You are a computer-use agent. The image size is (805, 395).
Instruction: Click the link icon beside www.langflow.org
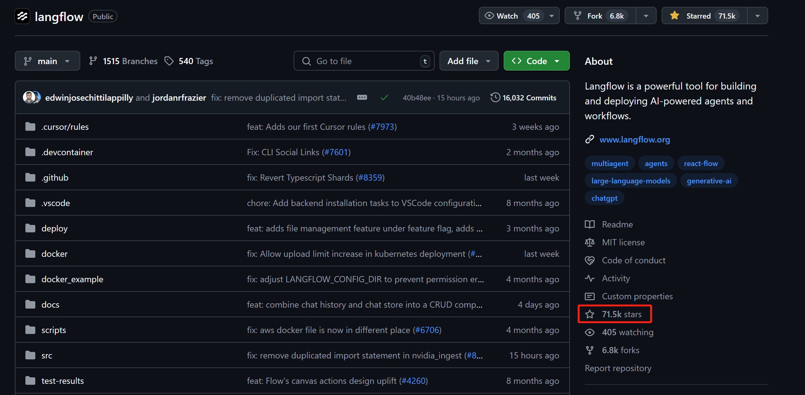(x=589, y=139)
